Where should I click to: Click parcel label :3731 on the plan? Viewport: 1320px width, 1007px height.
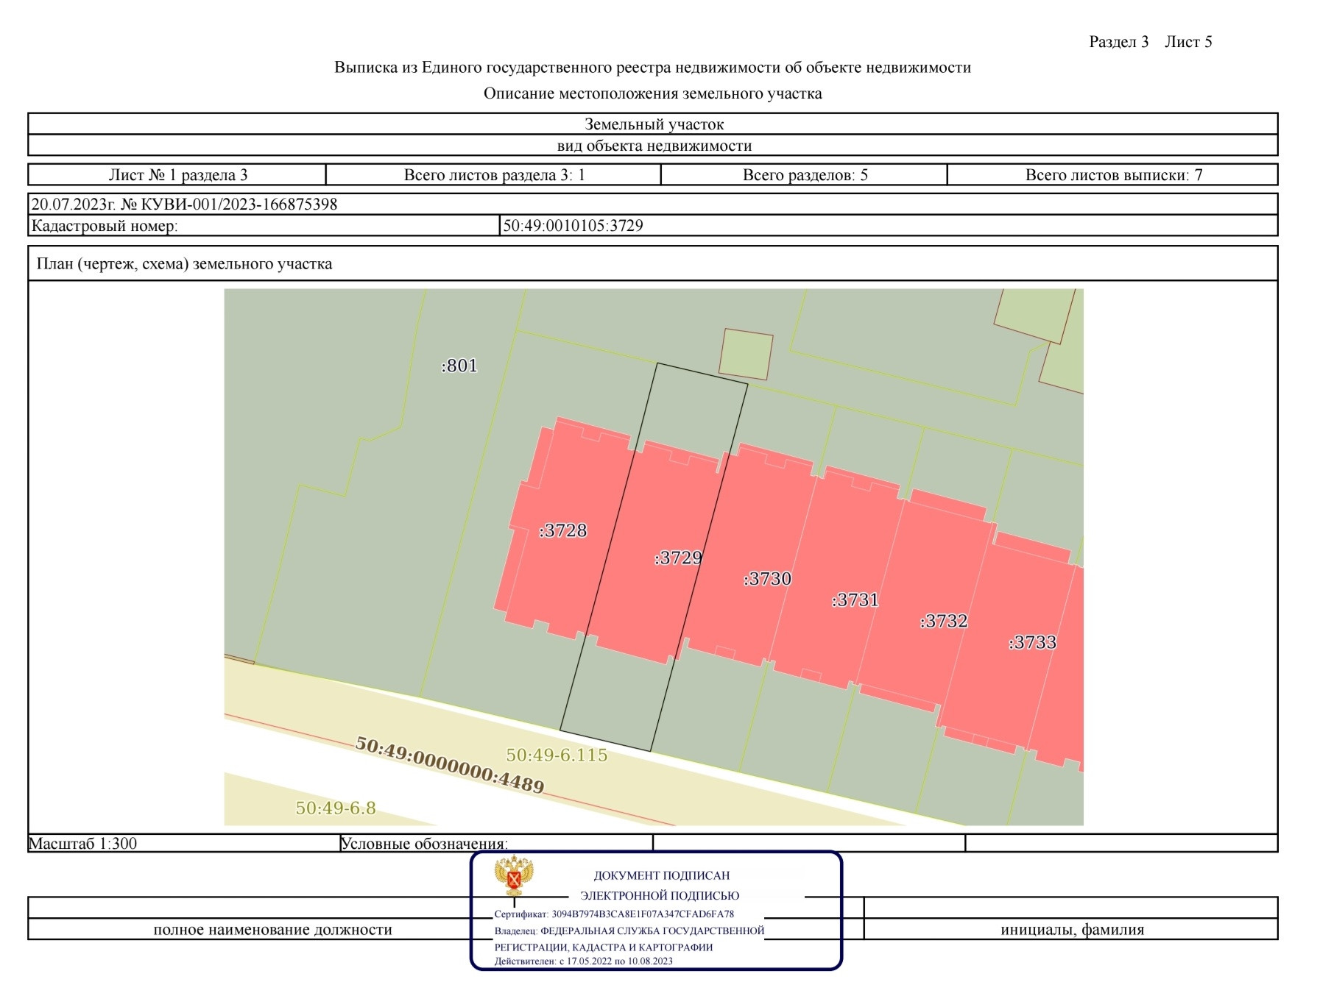pos(855,600)
